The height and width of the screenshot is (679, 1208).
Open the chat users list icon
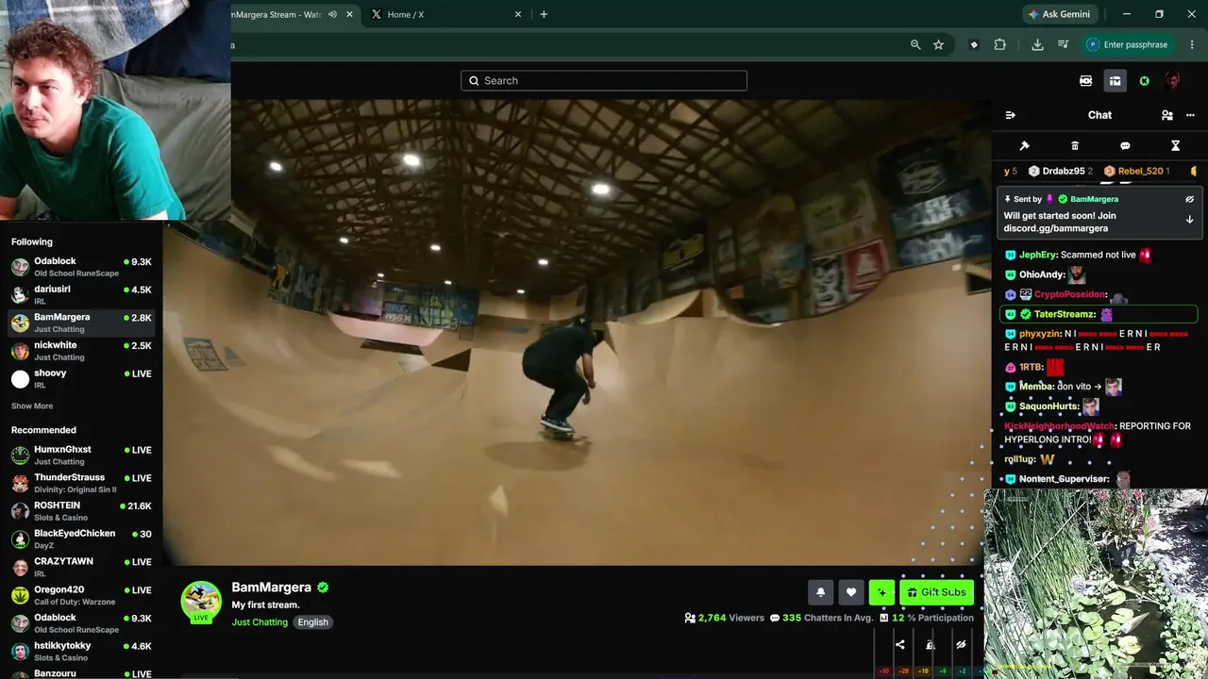(1167, 115)
